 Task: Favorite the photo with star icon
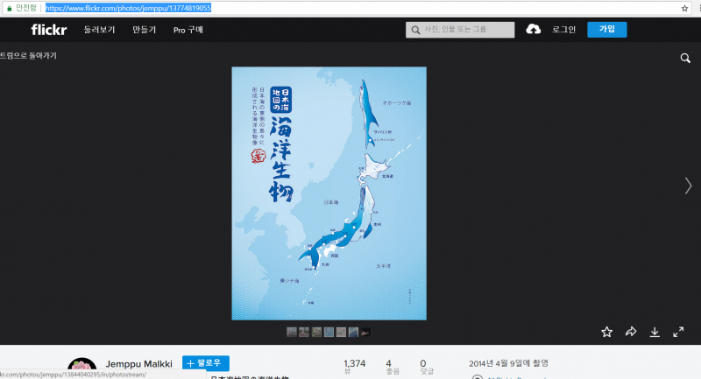[606, 332]
